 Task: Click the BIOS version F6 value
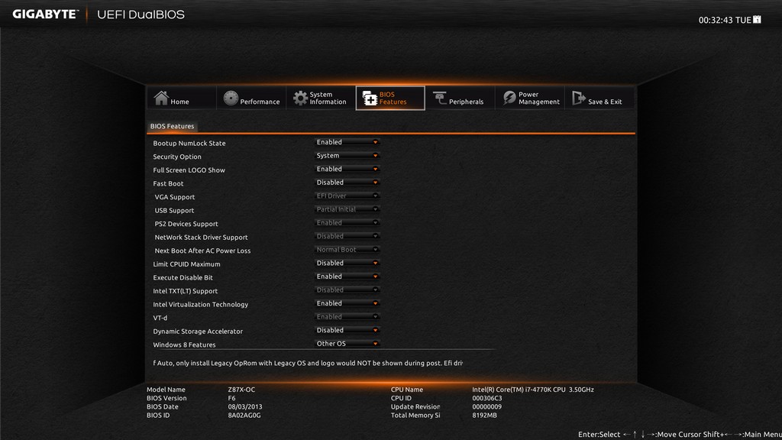click(231, 398)
